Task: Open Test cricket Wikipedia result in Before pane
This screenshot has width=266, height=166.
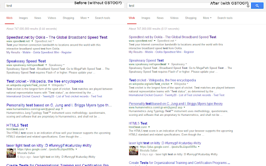Action: pos(45,81)
